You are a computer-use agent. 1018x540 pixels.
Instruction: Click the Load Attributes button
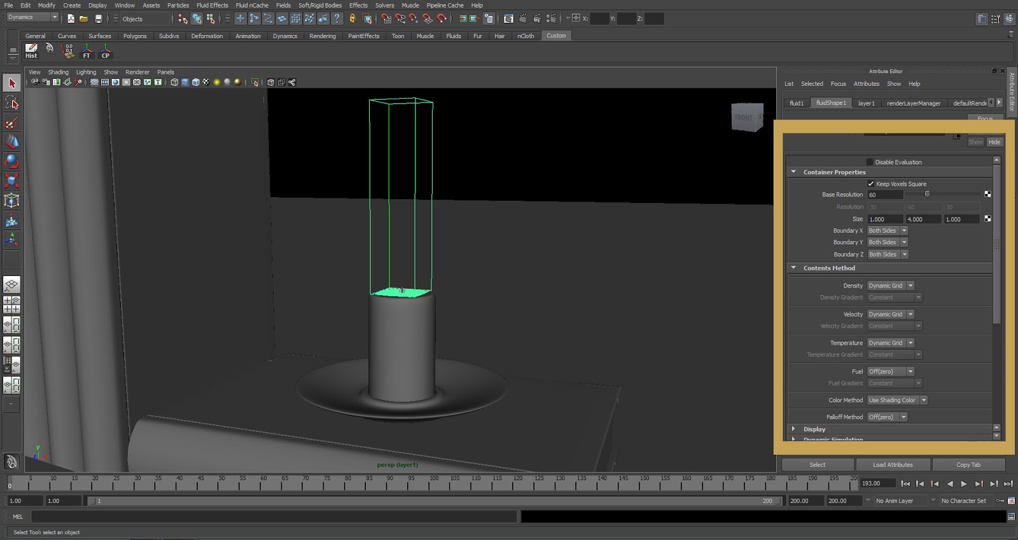pyautogui.click(x=892, y=465)
